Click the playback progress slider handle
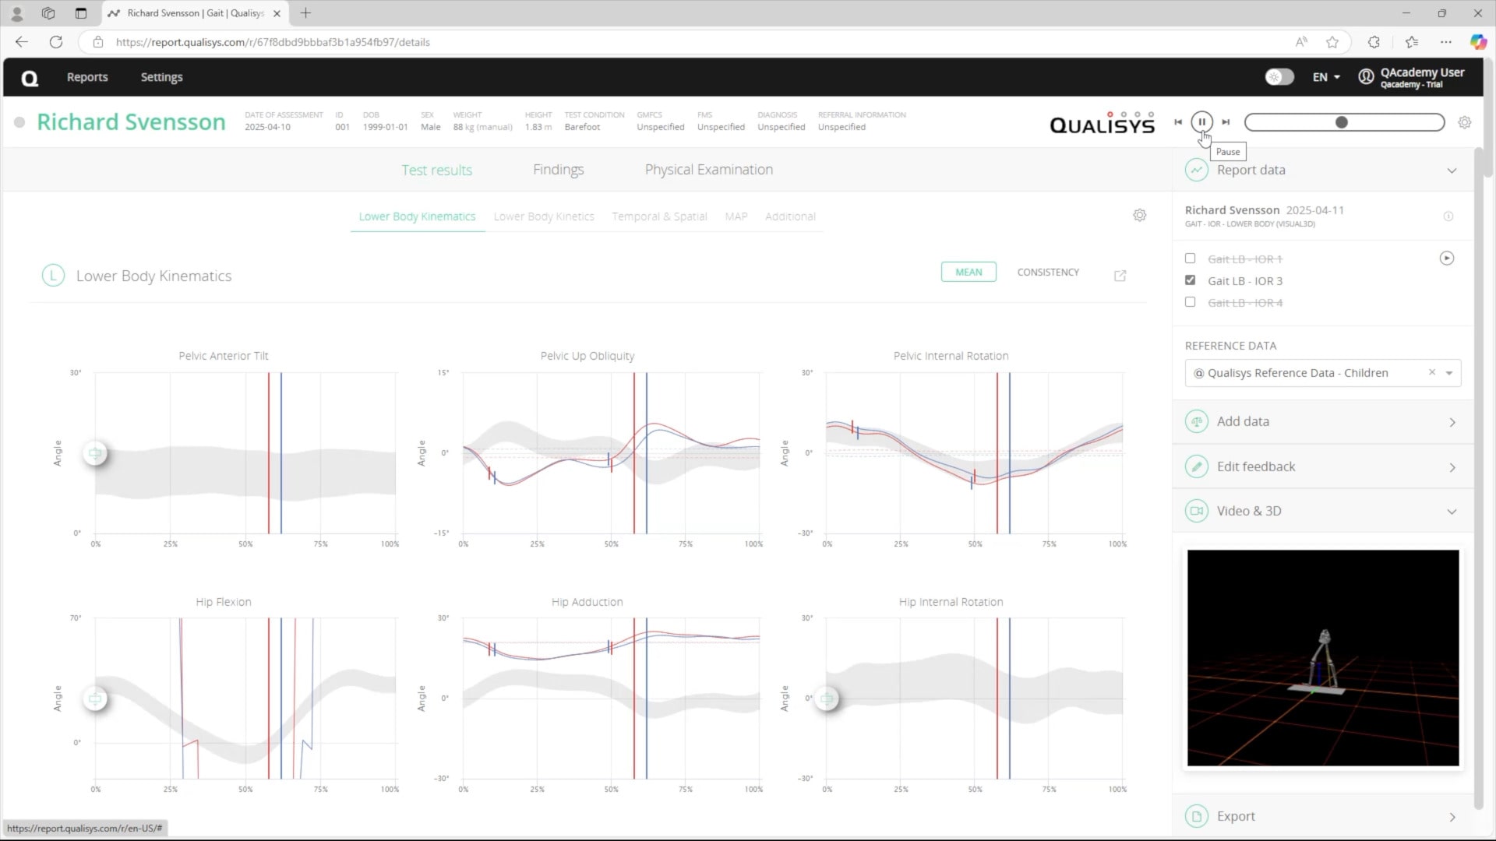 (1341, 122)
